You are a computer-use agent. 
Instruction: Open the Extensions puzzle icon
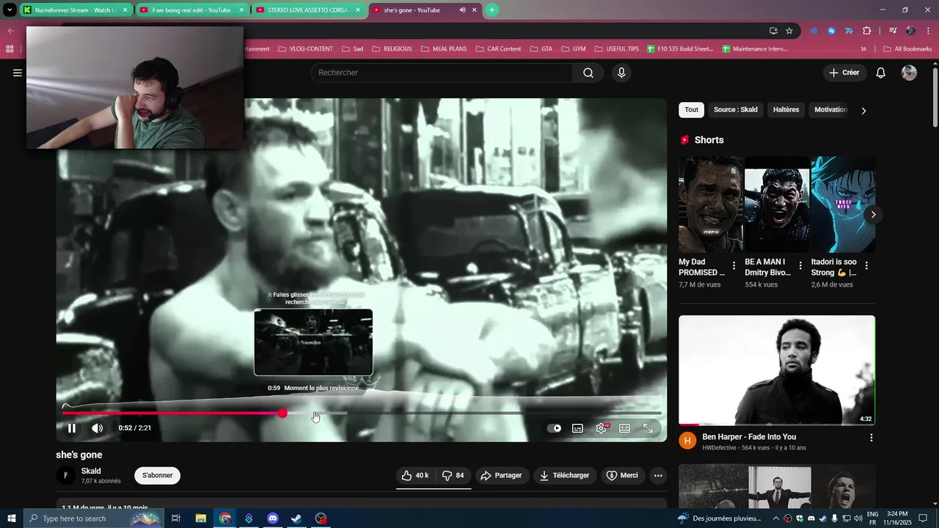click(866, 31)
